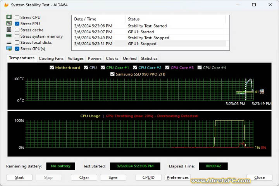Hide the Motherboard temperature graph line
Image resolution: width=279 pixels, height=186 pixels.
(x=52, y=67)
